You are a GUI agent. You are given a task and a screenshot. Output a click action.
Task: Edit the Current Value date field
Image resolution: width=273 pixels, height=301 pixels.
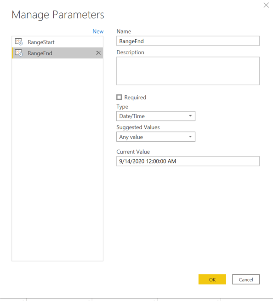pos(188,161)
